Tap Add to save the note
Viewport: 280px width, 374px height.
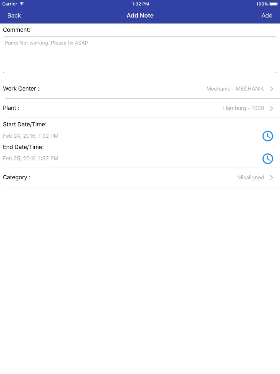tap(267, 15)
